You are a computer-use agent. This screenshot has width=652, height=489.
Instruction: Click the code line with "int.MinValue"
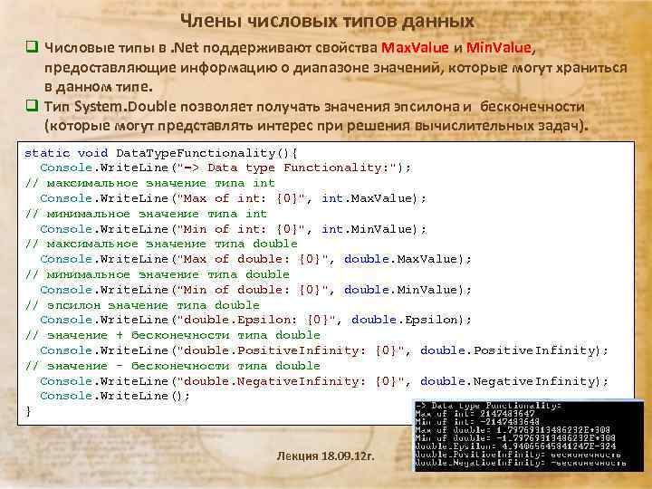pos(234,229)
